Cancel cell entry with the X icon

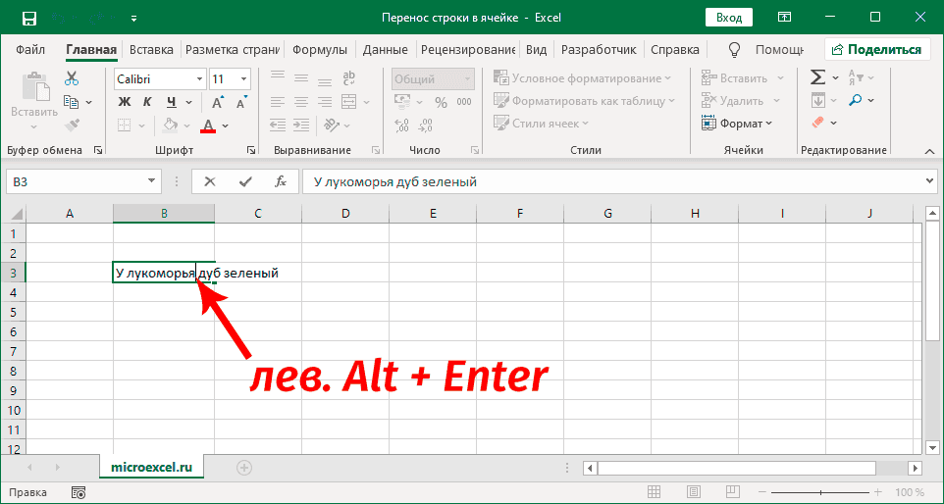[x=210, y=181]
